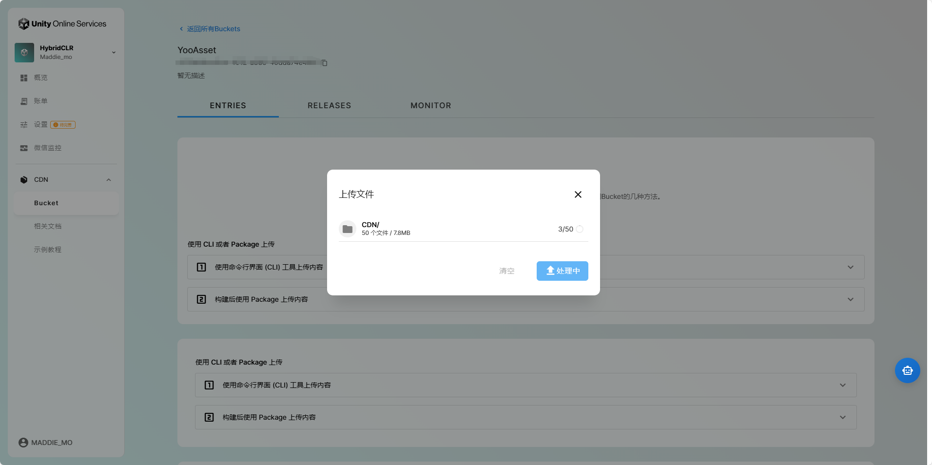Click lower numbered 1 icon
This screenshot has height=465, width=932.
(209, 385)
